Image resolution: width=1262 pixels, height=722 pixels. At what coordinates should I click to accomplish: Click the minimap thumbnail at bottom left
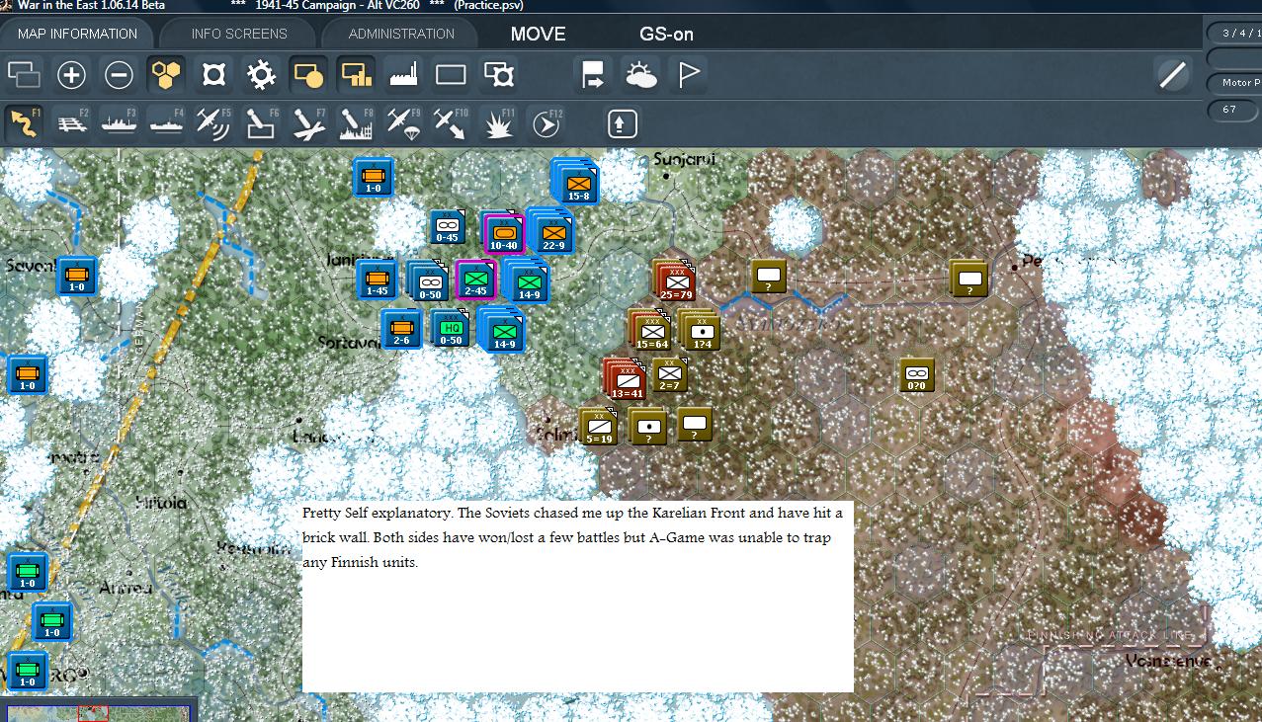coord(99,712)
